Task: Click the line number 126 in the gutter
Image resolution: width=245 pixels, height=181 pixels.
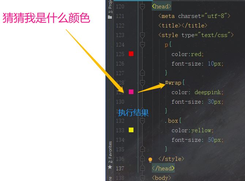Action: click(x=120, y=64)
